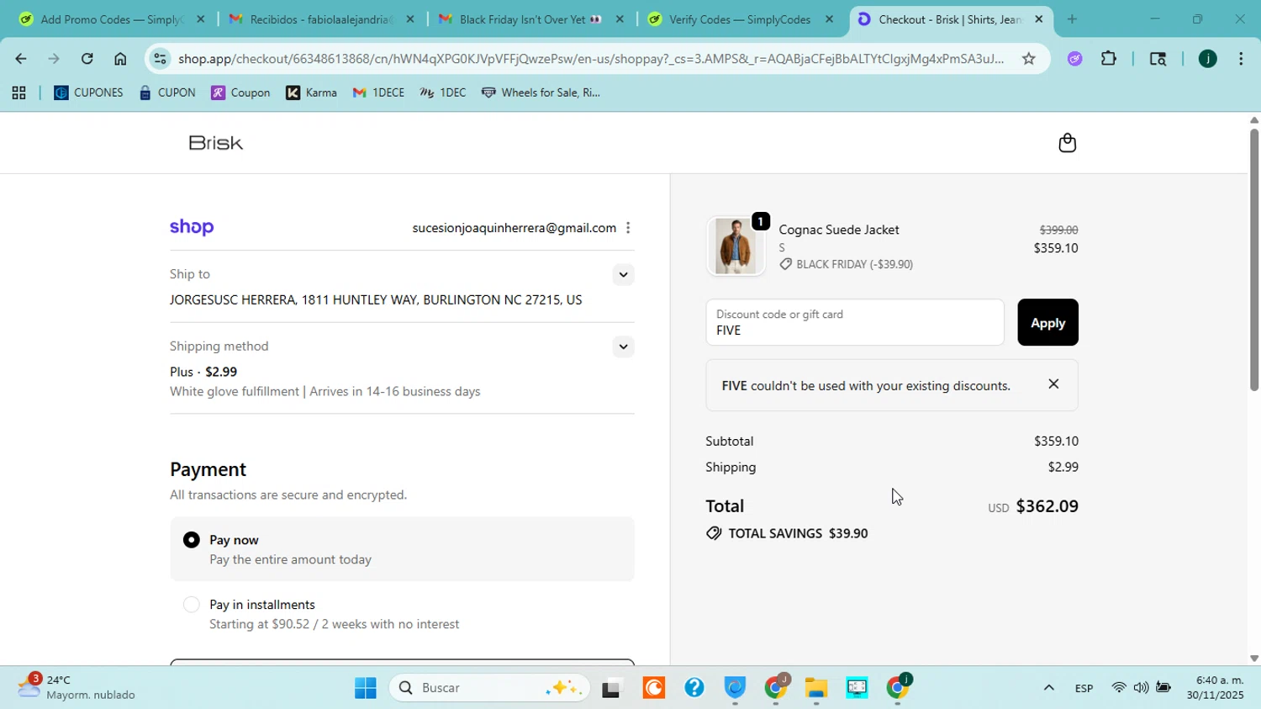Open the Chrome three-dot menu
The height and width of the screenshot is (709, 1261).
click(x=1241, y=59)
